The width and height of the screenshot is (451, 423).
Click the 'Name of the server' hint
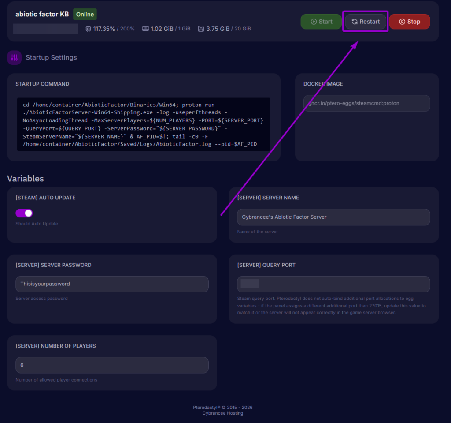[257, 232]
